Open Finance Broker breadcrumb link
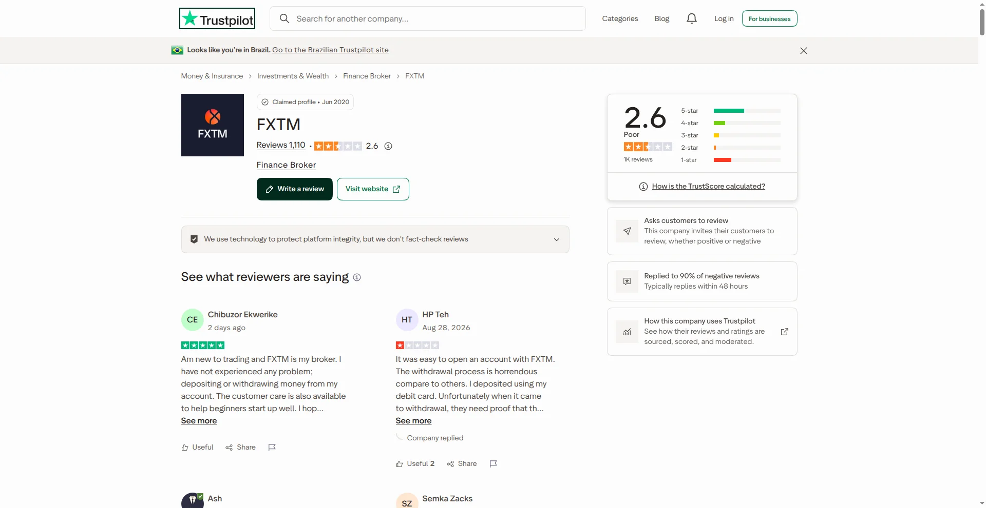The width and height of the screenshot is (986, 508). (367, 76)
